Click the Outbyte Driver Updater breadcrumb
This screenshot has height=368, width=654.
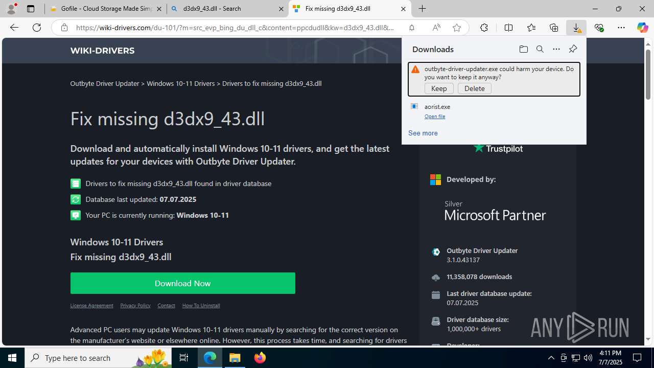[x=105, y=83]
